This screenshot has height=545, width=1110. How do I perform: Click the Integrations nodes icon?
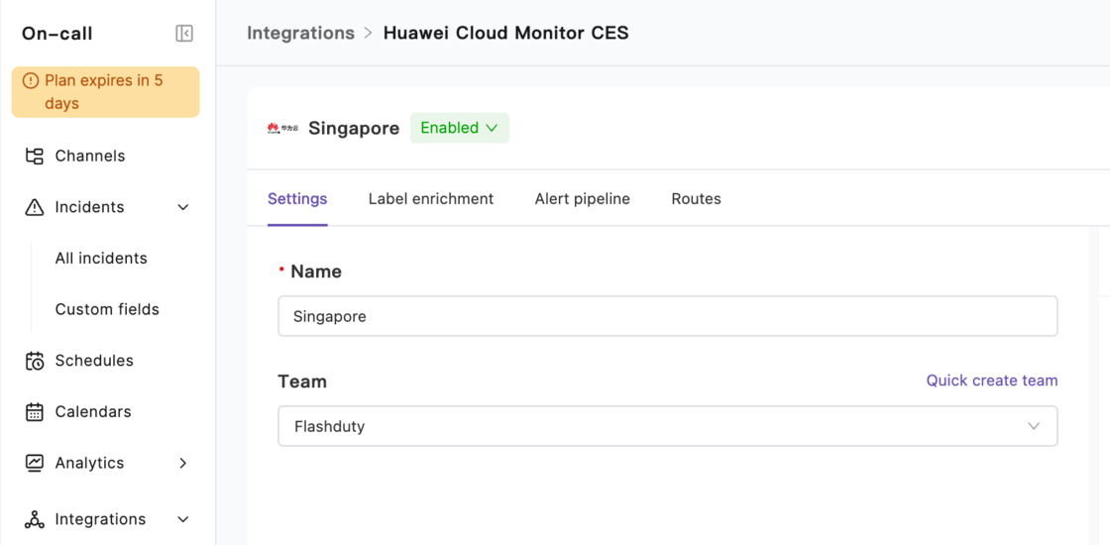point(35,519)
